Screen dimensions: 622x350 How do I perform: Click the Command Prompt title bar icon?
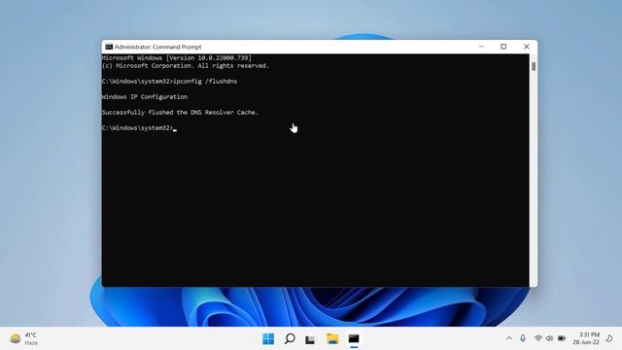[109, 47]
